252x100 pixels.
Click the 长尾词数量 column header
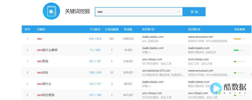pos(112,29)
